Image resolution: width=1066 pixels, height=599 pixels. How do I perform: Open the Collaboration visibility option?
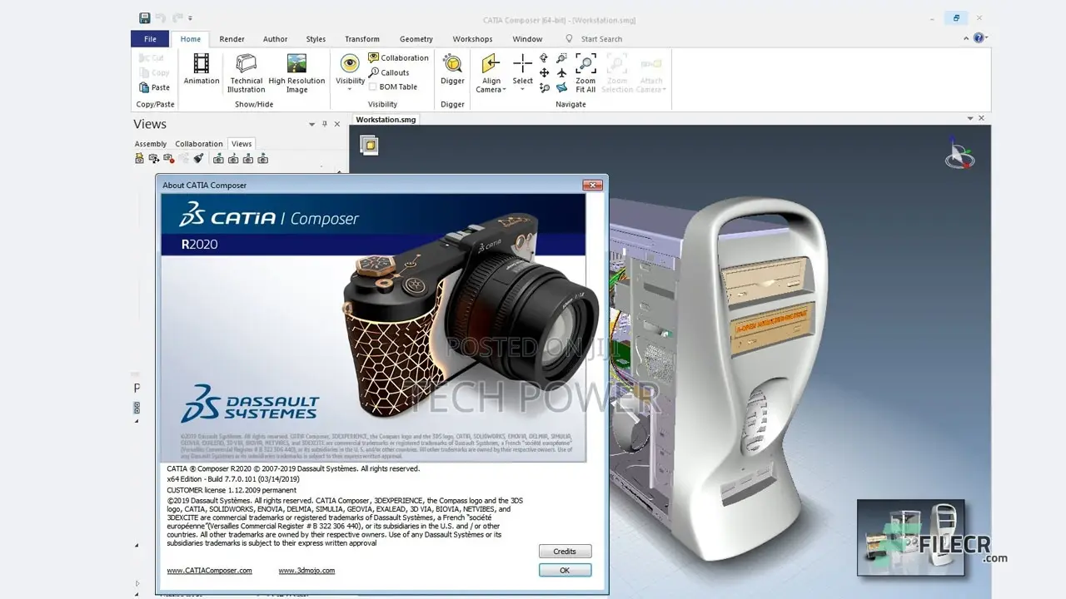click(398, 58)
